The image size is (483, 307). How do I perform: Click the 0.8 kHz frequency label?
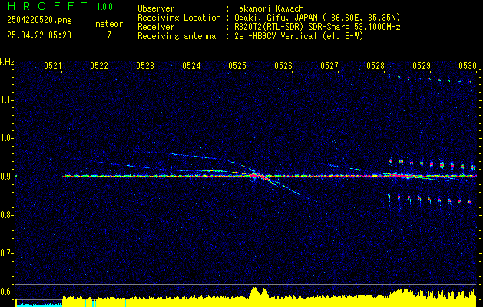click(x=6, y=215)
